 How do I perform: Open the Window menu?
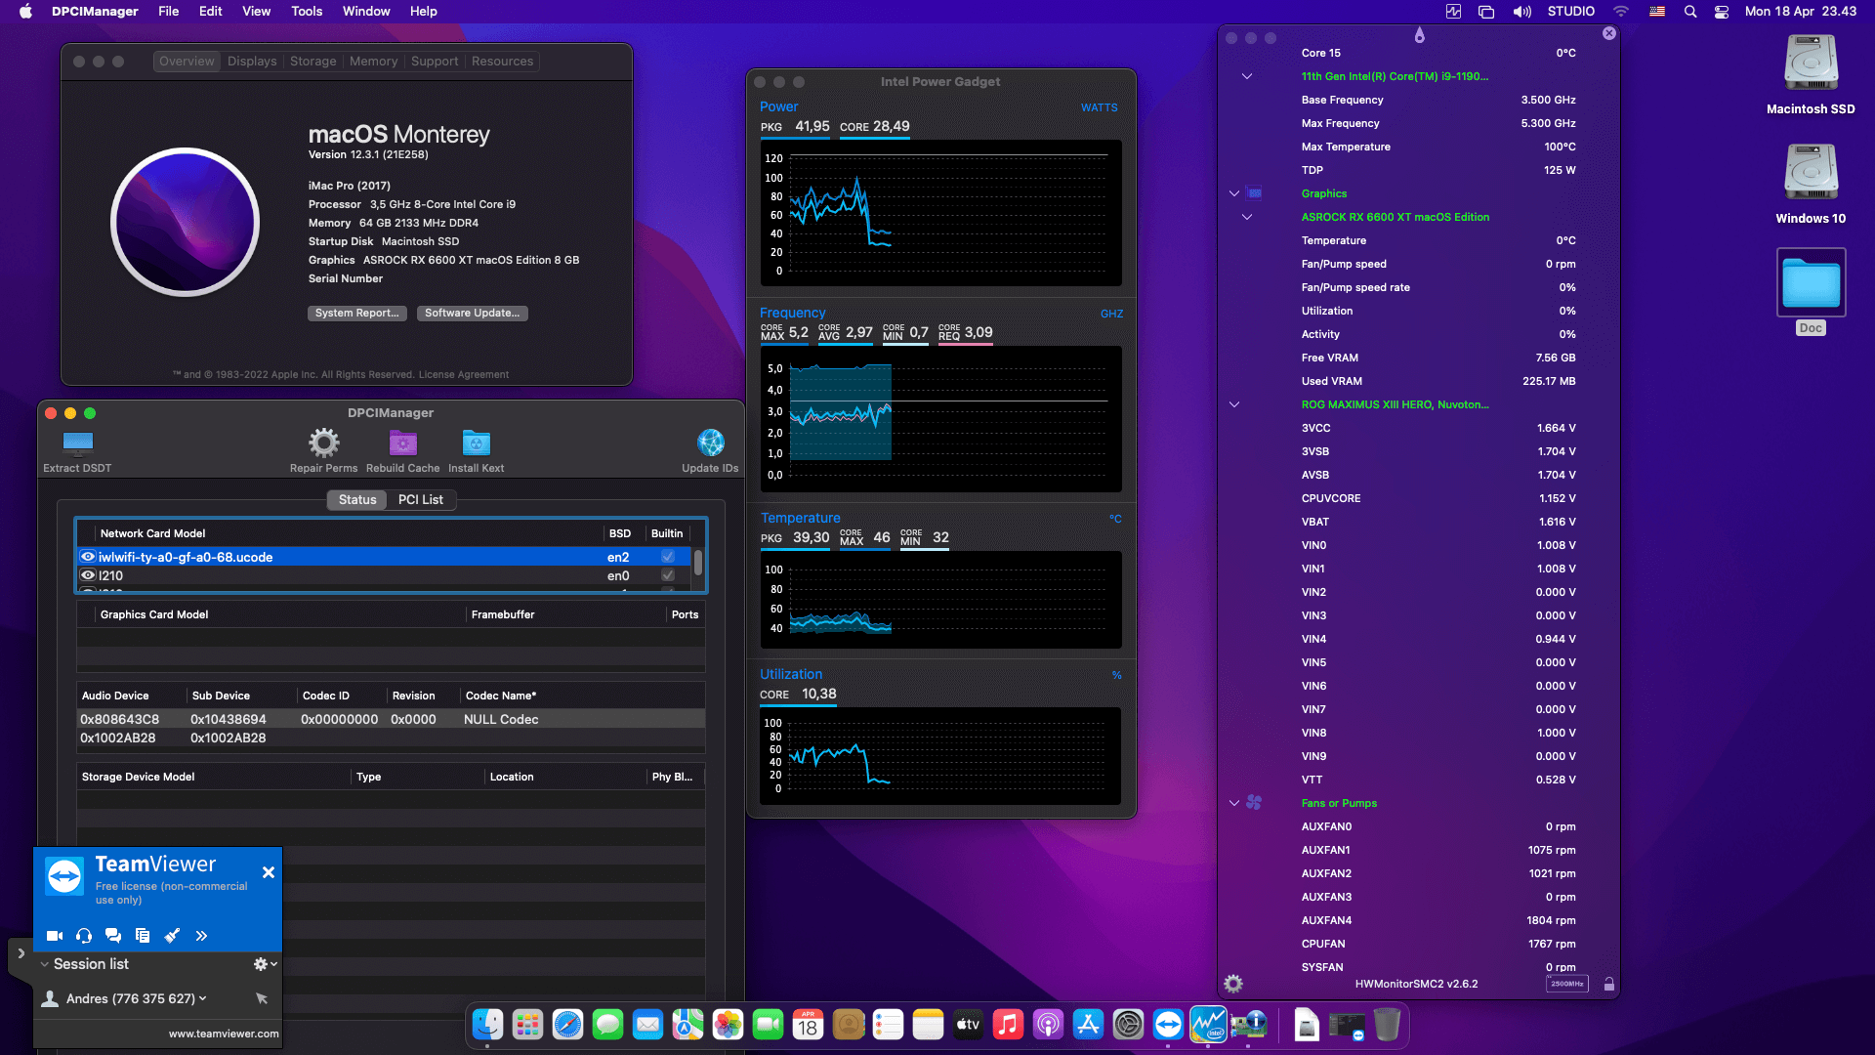pos(366,12)
